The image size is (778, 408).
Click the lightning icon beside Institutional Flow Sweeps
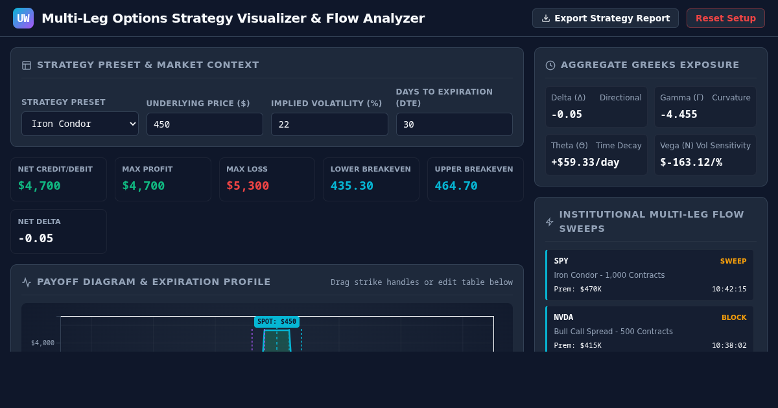[x=550, y=221]
